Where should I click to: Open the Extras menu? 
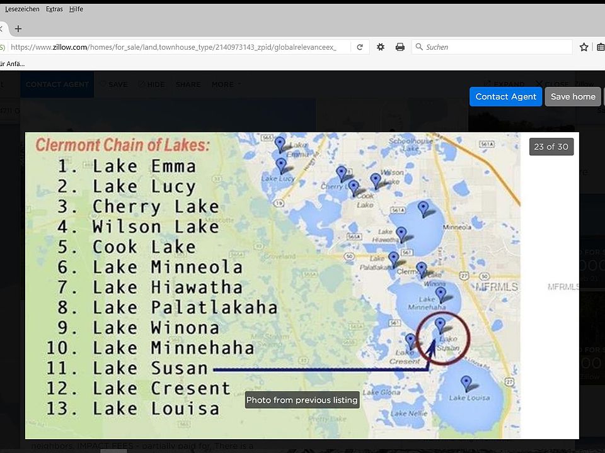point(54,9)
